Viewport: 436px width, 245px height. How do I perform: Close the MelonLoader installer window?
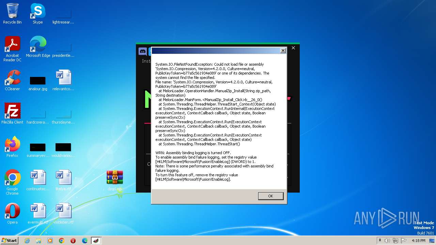293,48
